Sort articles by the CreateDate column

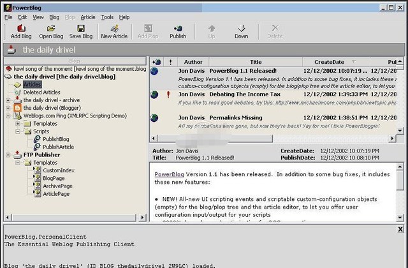329,62
